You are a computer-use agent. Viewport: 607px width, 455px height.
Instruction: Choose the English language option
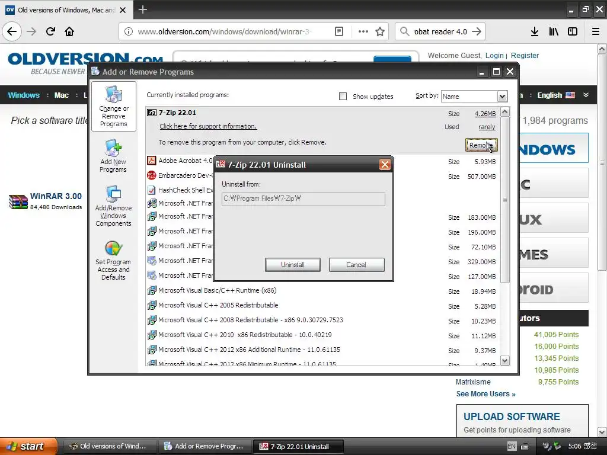pyautogui.click(x=555, y=95)
